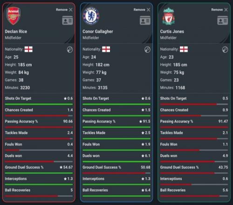The width and height of the screenshot is (233, 205).
Task: Select the Conor Gallagher player name
Action: (98, 32)
